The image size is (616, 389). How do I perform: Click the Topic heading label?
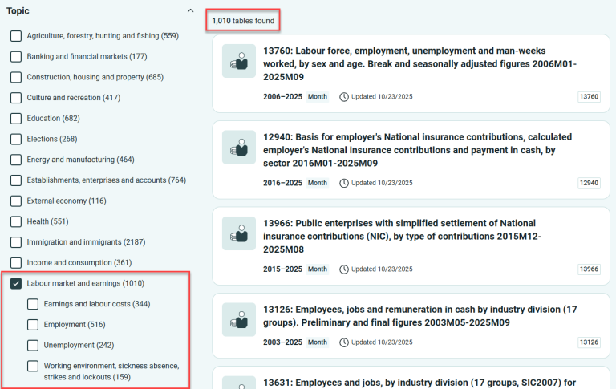[x=18, y=11]
